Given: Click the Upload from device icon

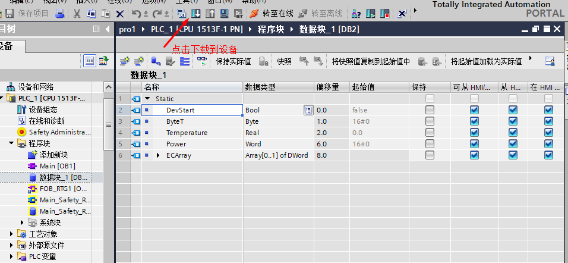Looking at the screenshot, I should click(210, 13).
